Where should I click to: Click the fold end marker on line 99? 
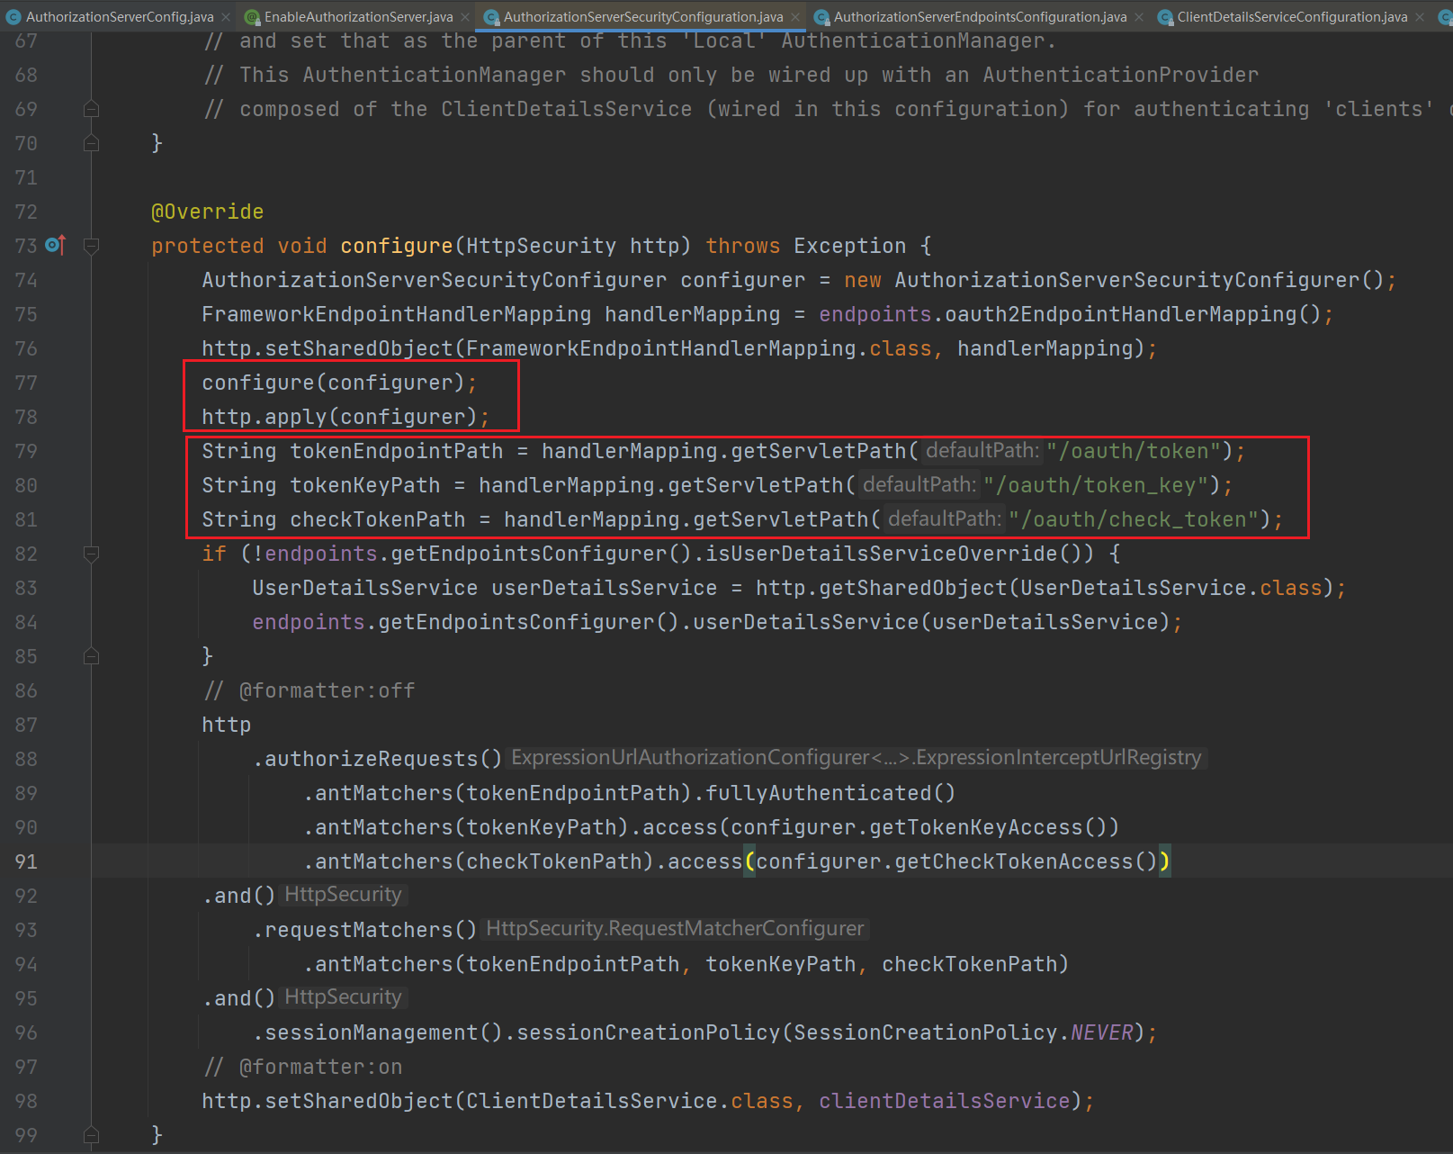tap(91, 1134)
